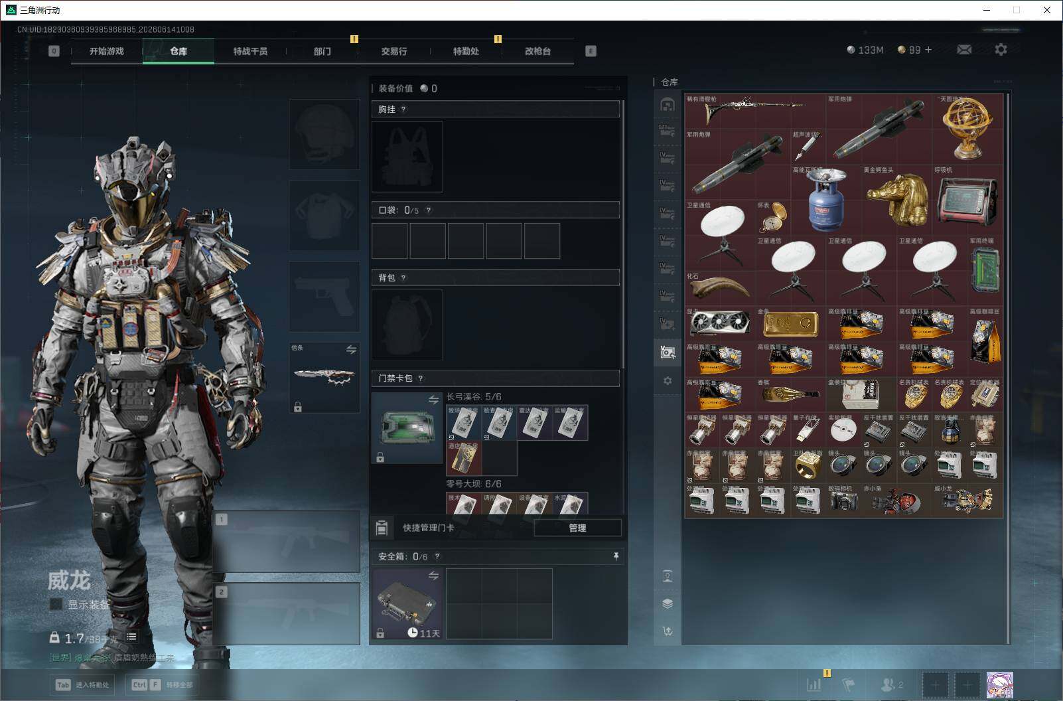Viewport: 1063px width, 701px height.
Task: Select the 化石 fossil item
Action: 721,288
